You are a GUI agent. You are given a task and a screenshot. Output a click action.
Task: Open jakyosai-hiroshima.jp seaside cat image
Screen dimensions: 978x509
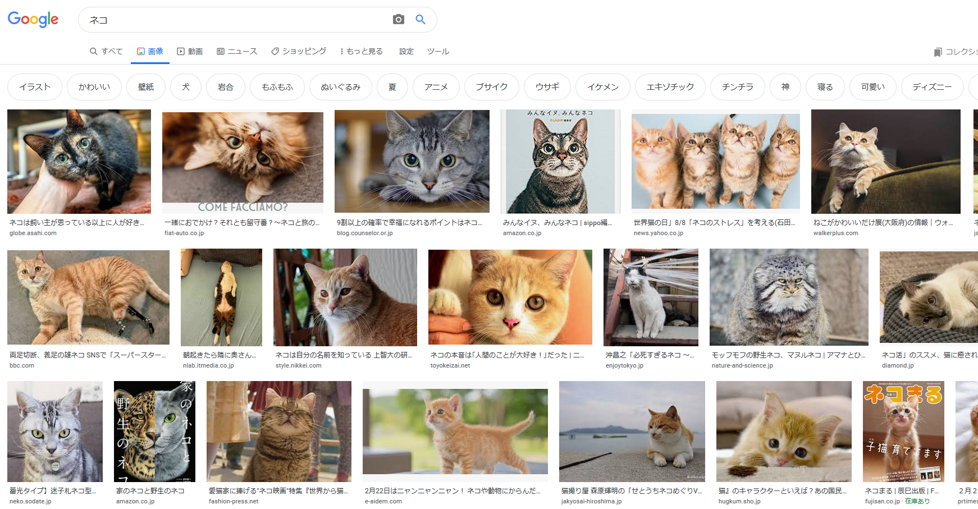coord(632,432)
